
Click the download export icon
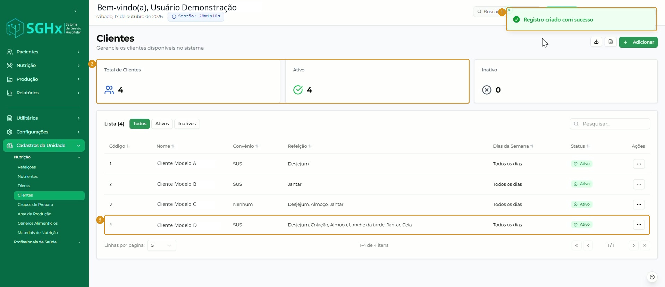pyautogui.click(x=596, y=42)
